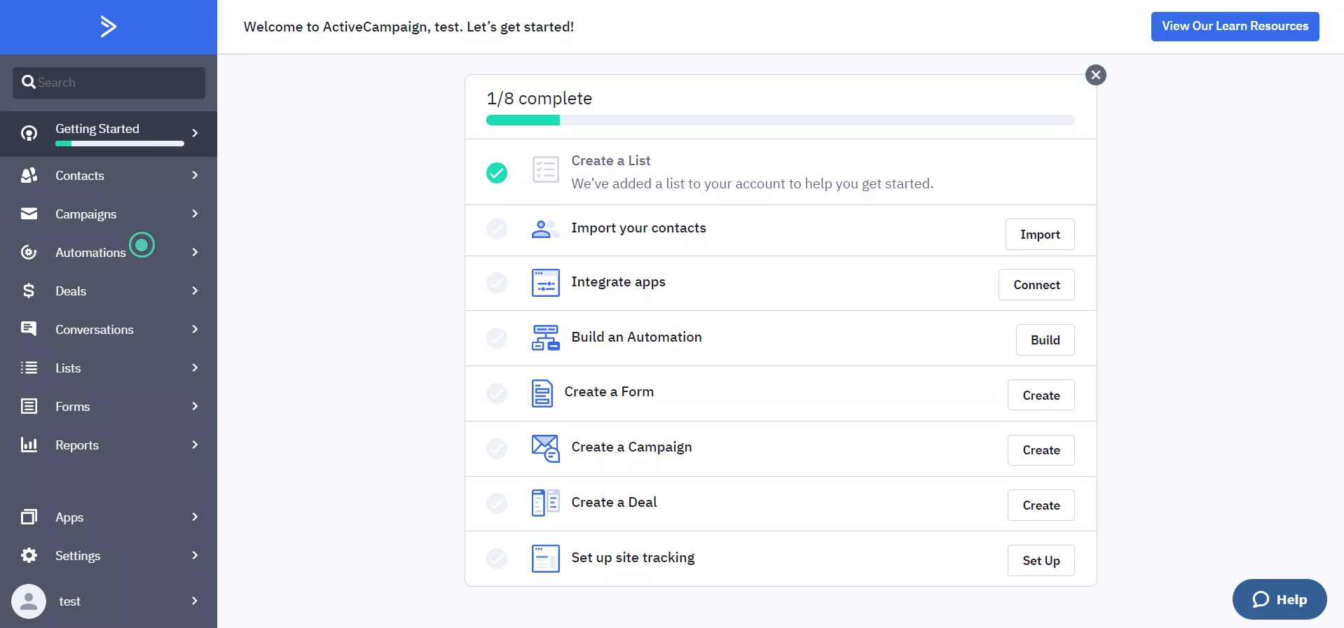
Task: Click the completed Create a List checkmark
Action: point(497,172)
